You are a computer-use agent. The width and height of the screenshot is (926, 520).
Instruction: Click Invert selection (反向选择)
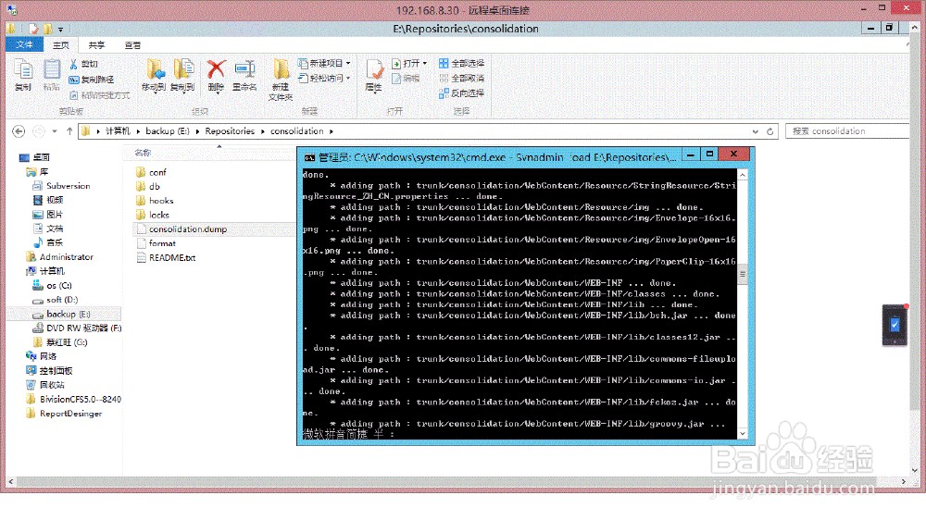(x=461, y=93)
